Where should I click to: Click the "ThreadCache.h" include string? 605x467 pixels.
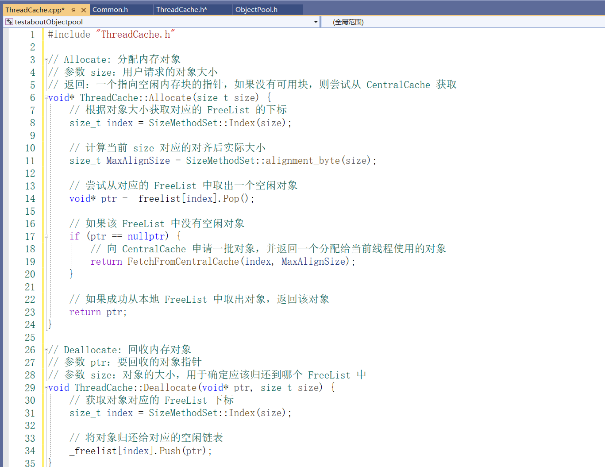[135, 34]
